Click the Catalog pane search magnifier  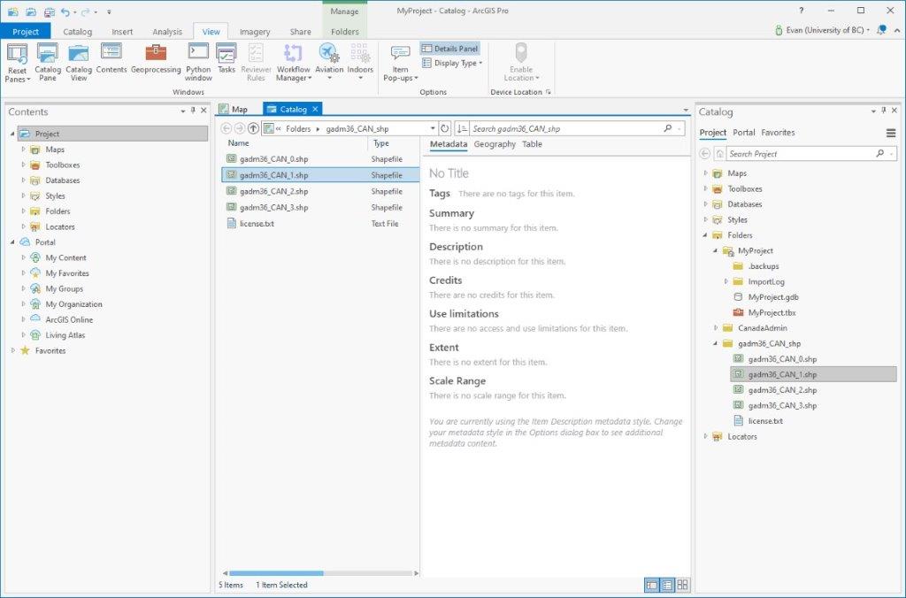coord(879,154)
